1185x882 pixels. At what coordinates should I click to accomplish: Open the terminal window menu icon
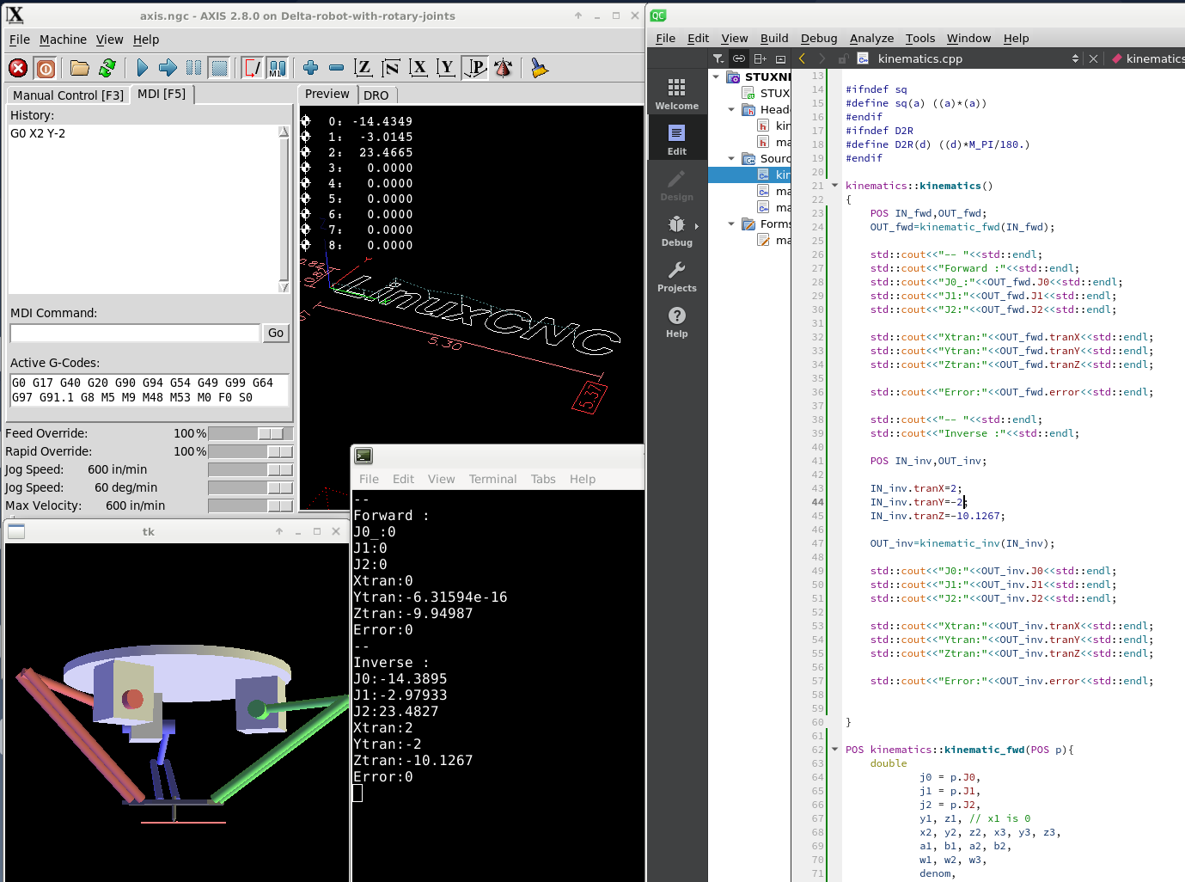[x=363, y=456]
